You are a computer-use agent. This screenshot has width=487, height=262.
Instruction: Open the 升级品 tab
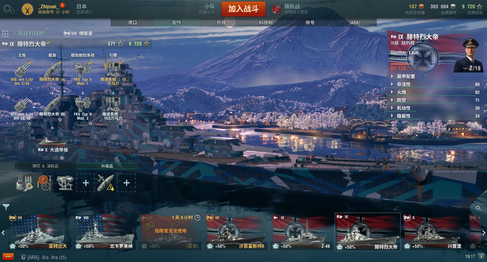[x=107, y=166]
